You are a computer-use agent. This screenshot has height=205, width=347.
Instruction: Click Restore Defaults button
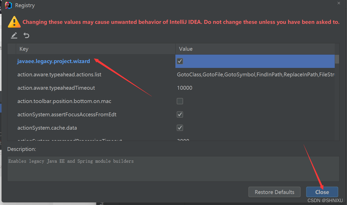pos(274,192)
